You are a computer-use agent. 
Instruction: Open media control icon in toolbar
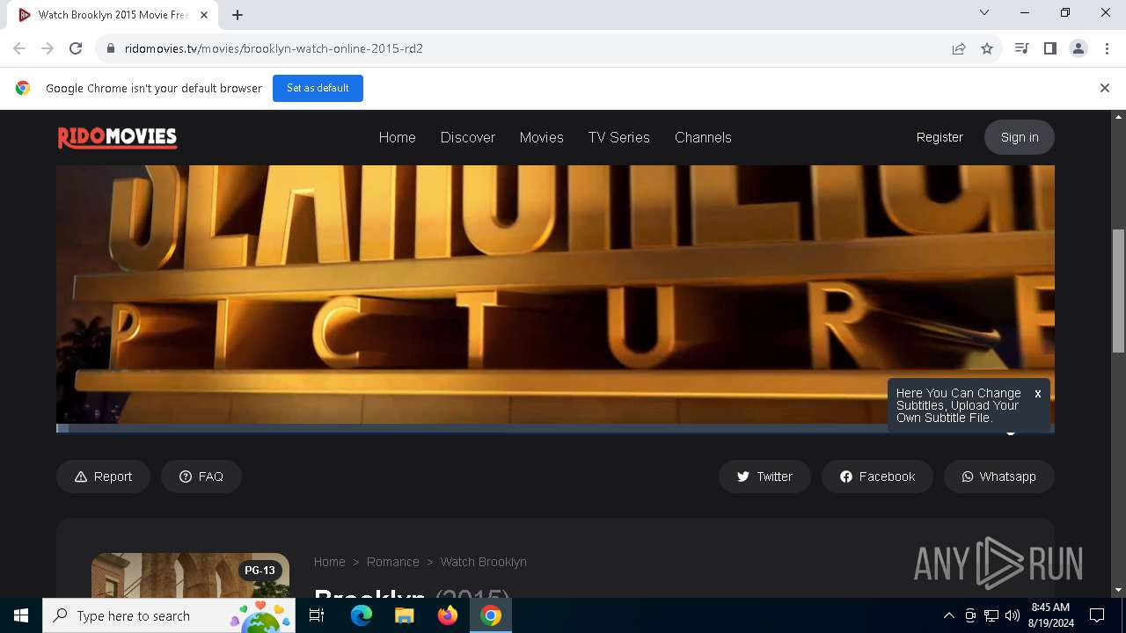(x=1022, y=48)
